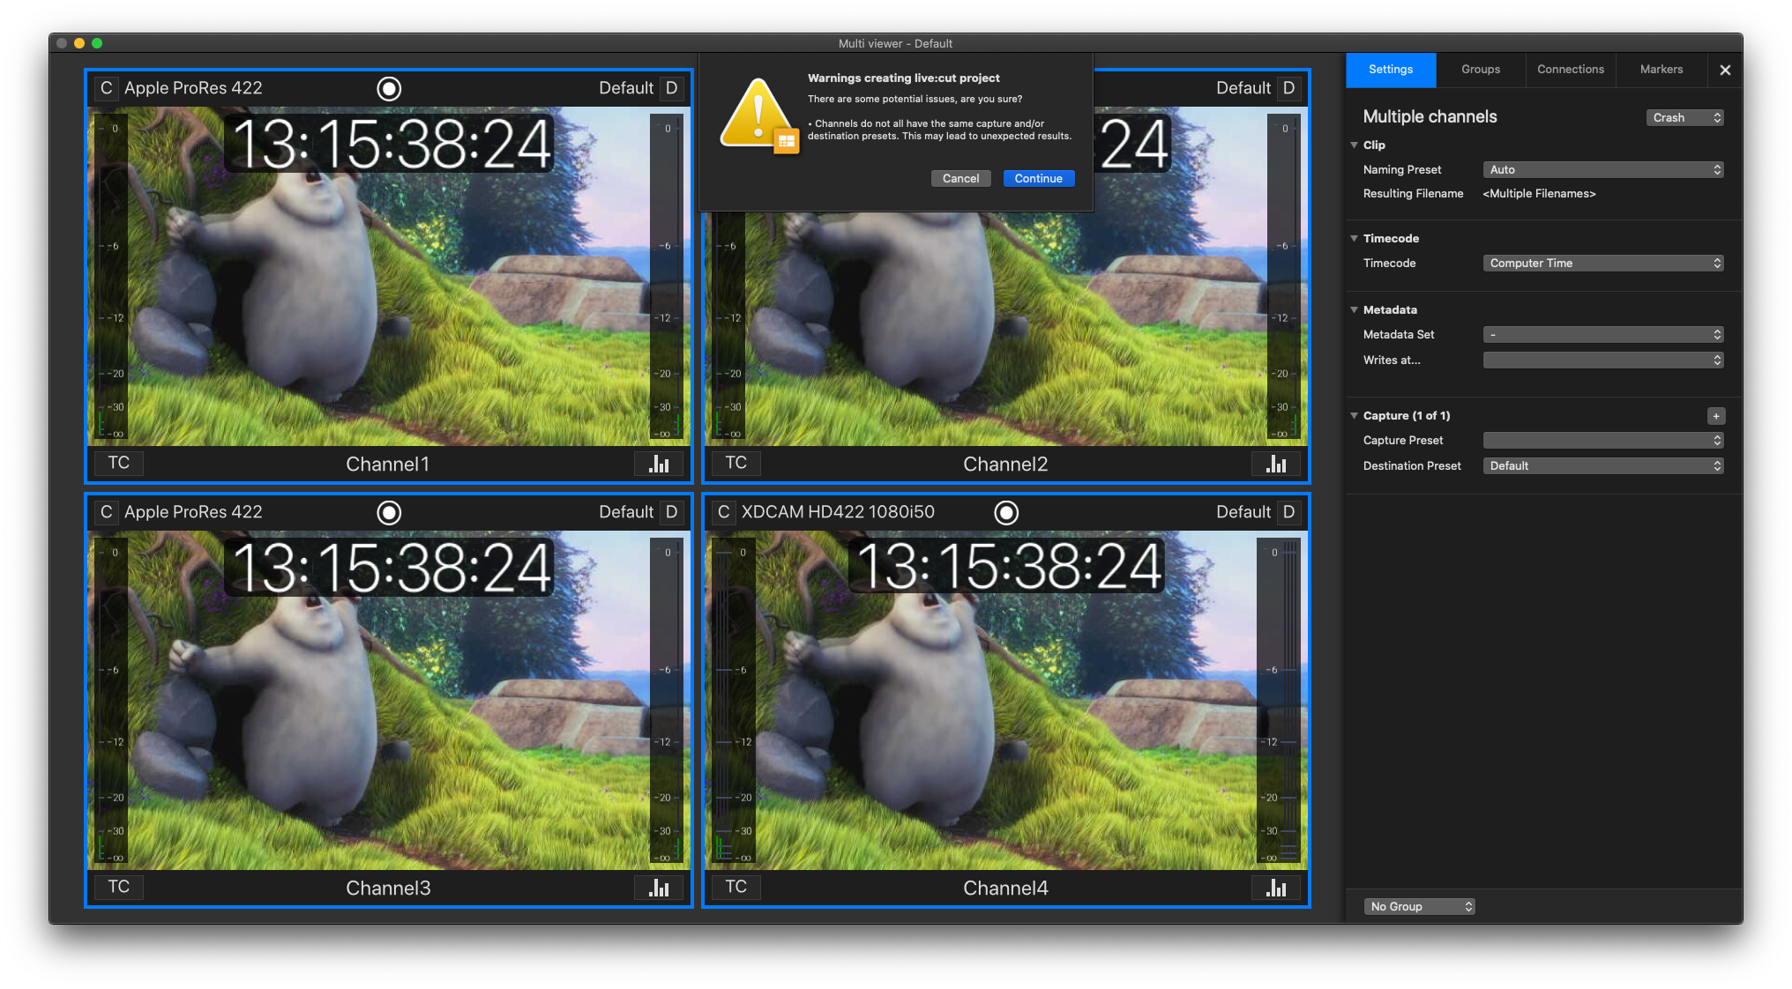Viewport: 1792px width, 989px height.
Task: Open the Writes at dropdown
Action: (x=1603, y=361)
